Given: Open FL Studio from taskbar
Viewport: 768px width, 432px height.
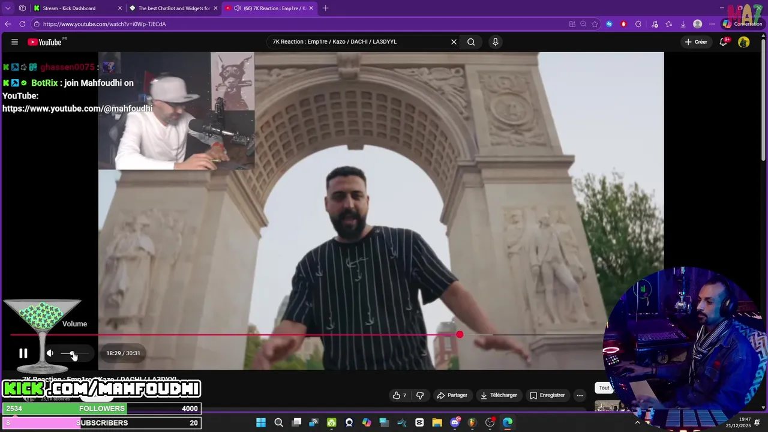Looking at the screenshot, I should pyautogui.click(x=472, y=422).
